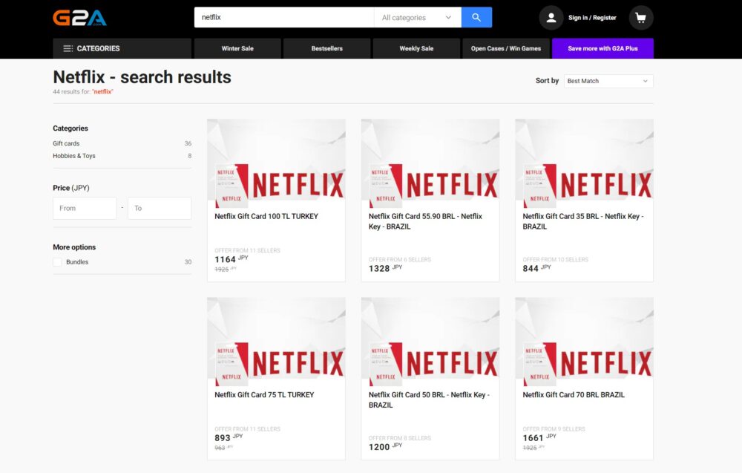This screenshot has height=473, width=742.
Task: Open the CATEGORIES menu
Action: (x=122, y=48)
